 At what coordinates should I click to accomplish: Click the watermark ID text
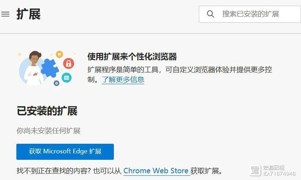pyautogui.click(x=279, y=173)
